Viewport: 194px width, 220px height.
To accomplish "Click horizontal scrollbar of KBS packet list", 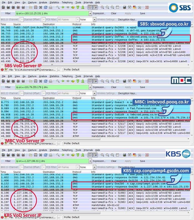I will [x=52, y=212].
